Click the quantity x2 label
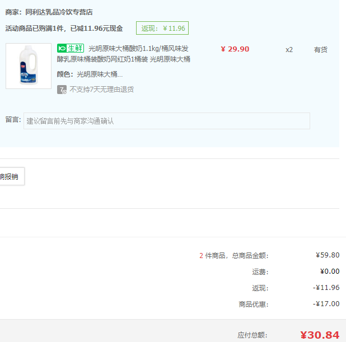Image resolution: width=346 pixels, height=342 pixels. [x=289, y=50]
